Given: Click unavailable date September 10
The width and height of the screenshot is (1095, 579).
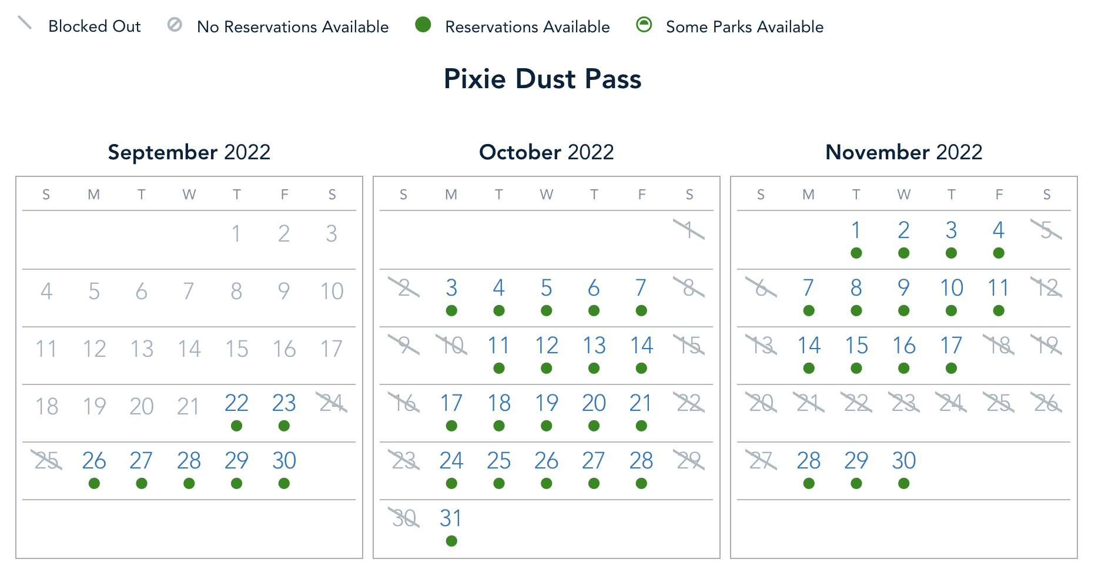Looking at the screenshot, I should tap(331, 292).
